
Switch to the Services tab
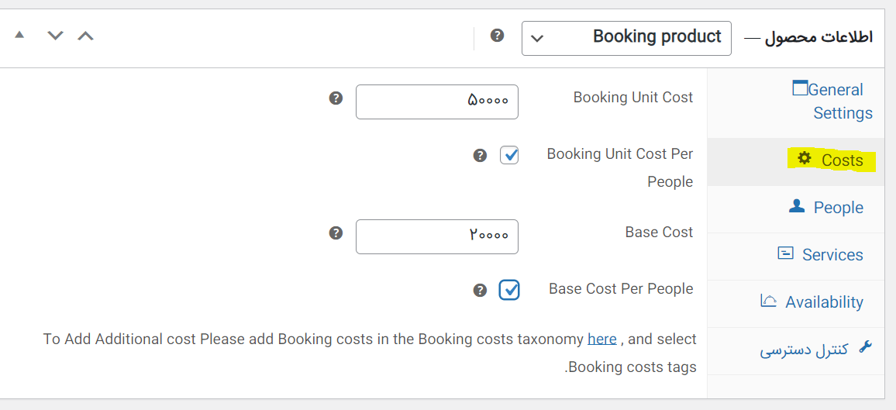(x=832, y=255)
